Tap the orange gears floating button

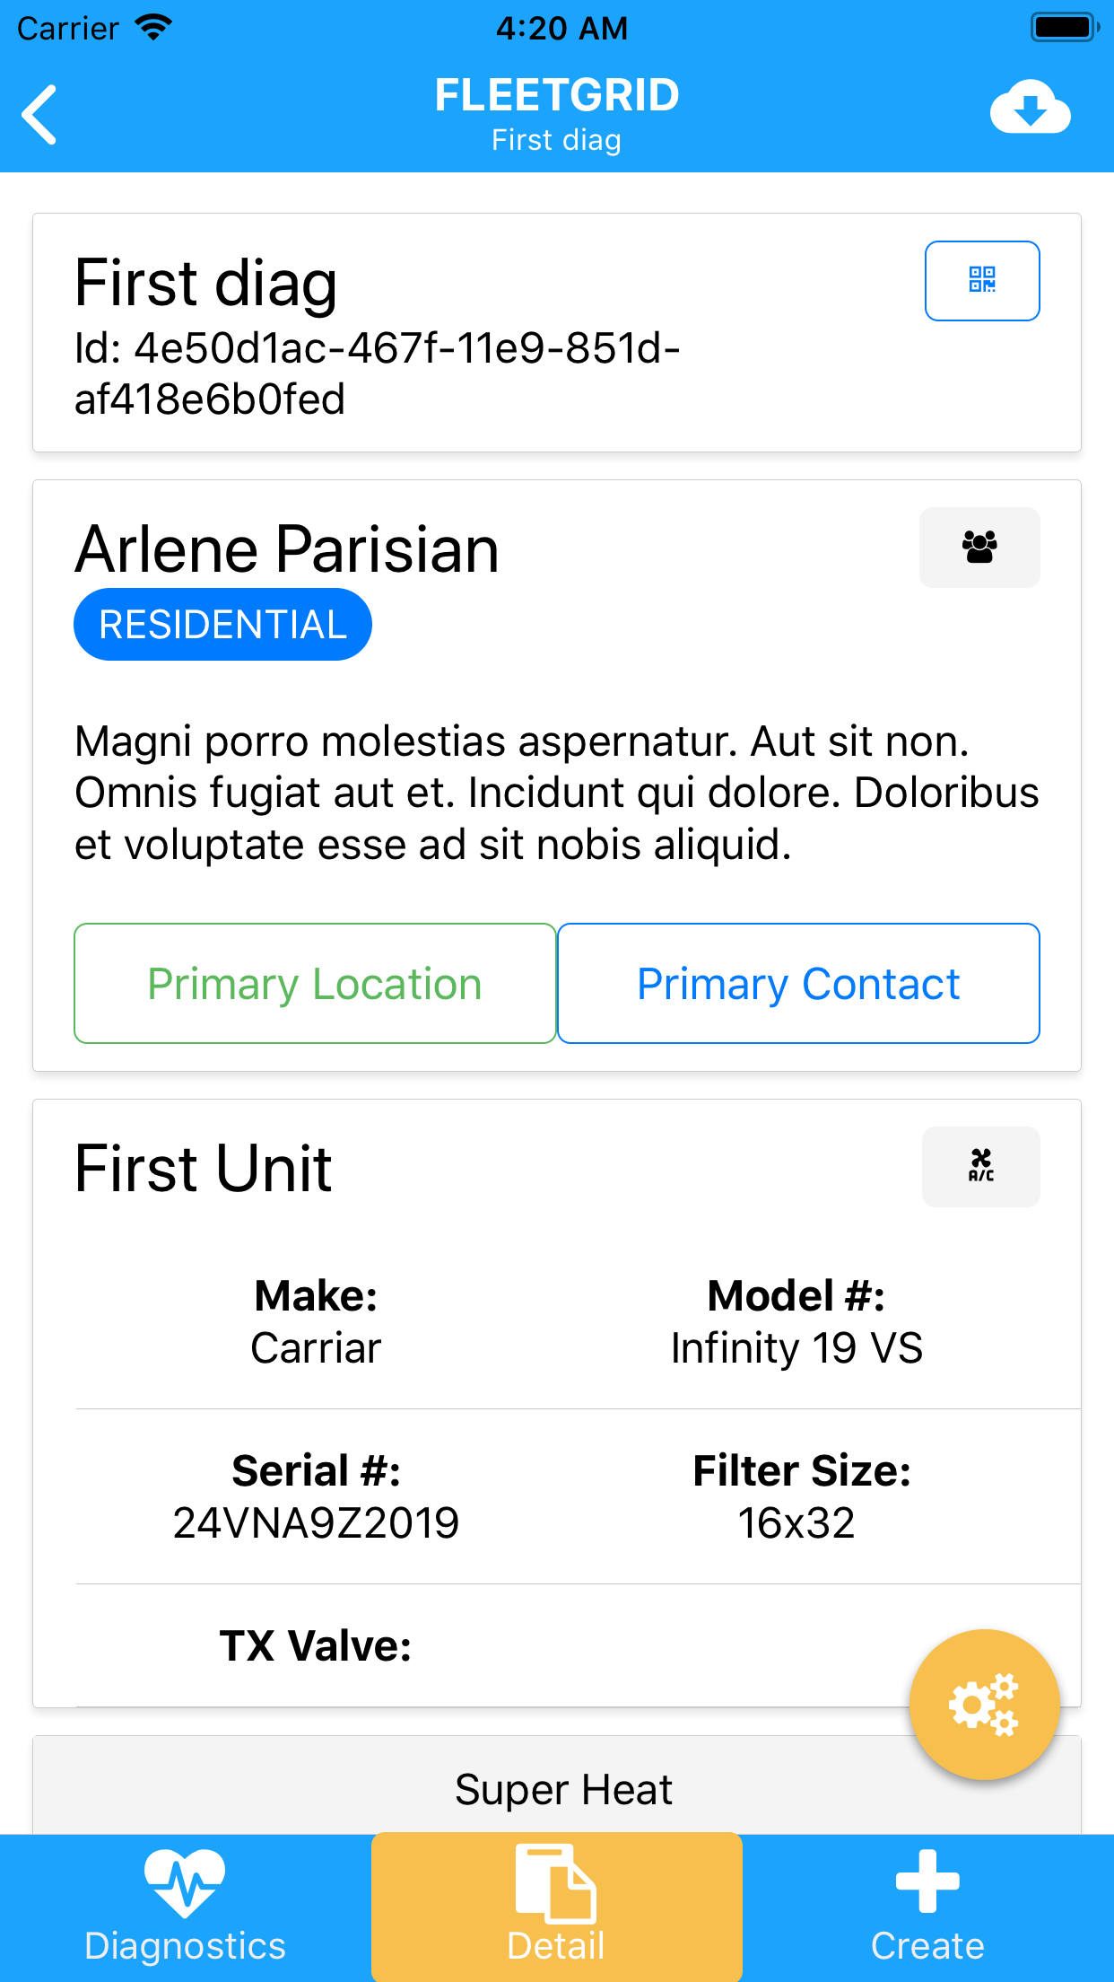click(x=984, y=1704)
